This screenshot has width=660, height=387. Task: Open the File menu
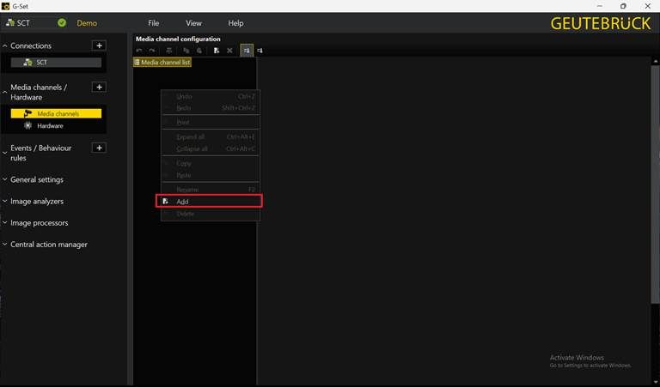154,23
